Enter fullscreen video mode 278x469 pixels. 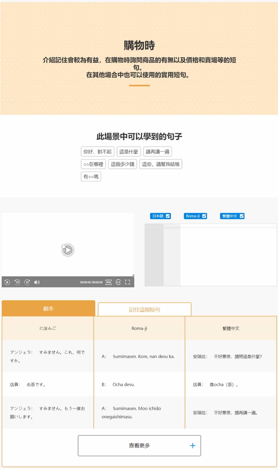point(128,282)
